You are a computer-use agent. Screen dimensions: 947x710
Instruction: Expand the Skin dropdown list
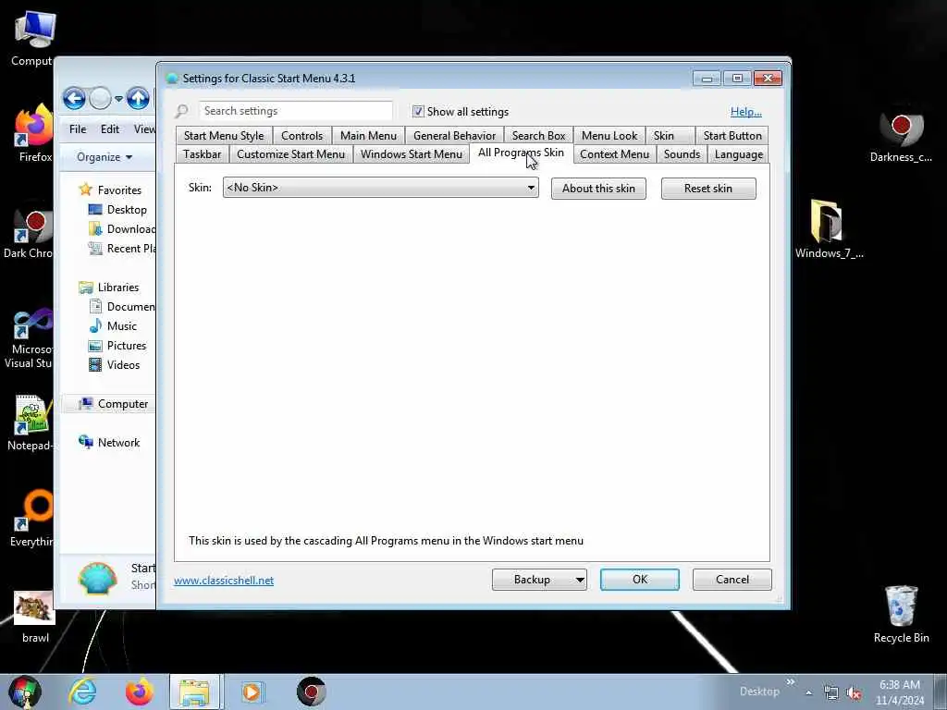(380, 188)
